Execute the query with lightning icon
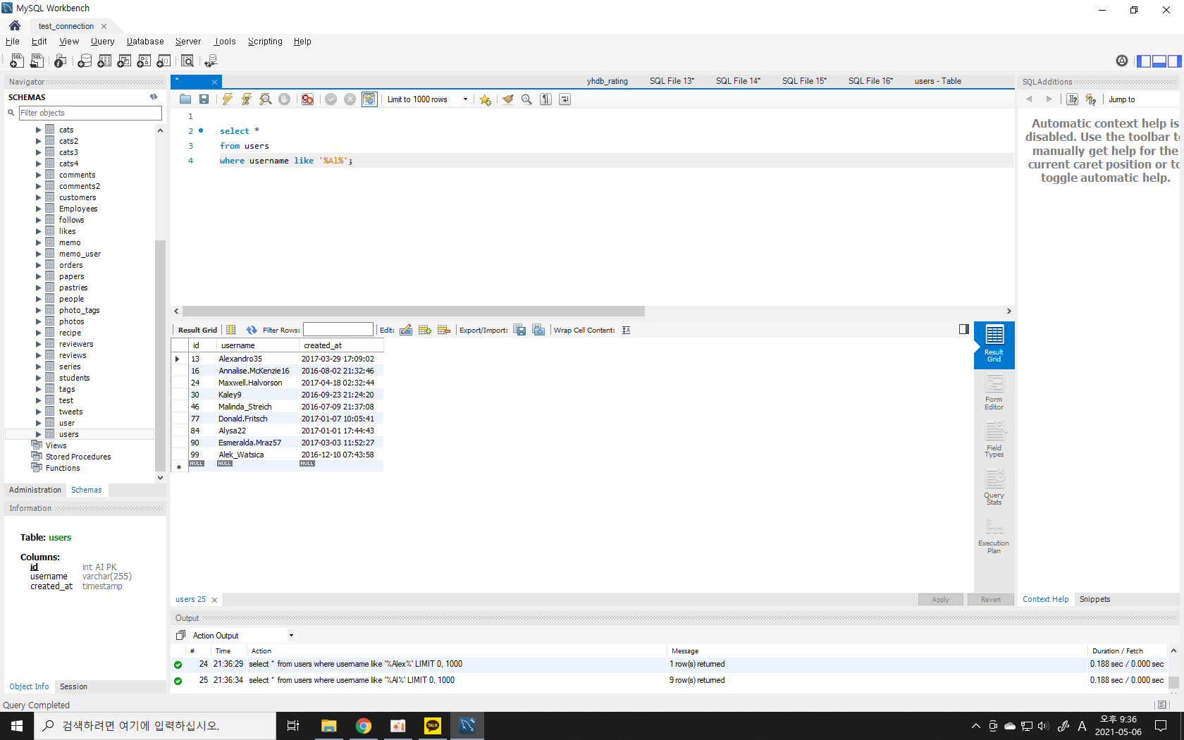Screen dimensions: 1184x740 coord(228,99)
